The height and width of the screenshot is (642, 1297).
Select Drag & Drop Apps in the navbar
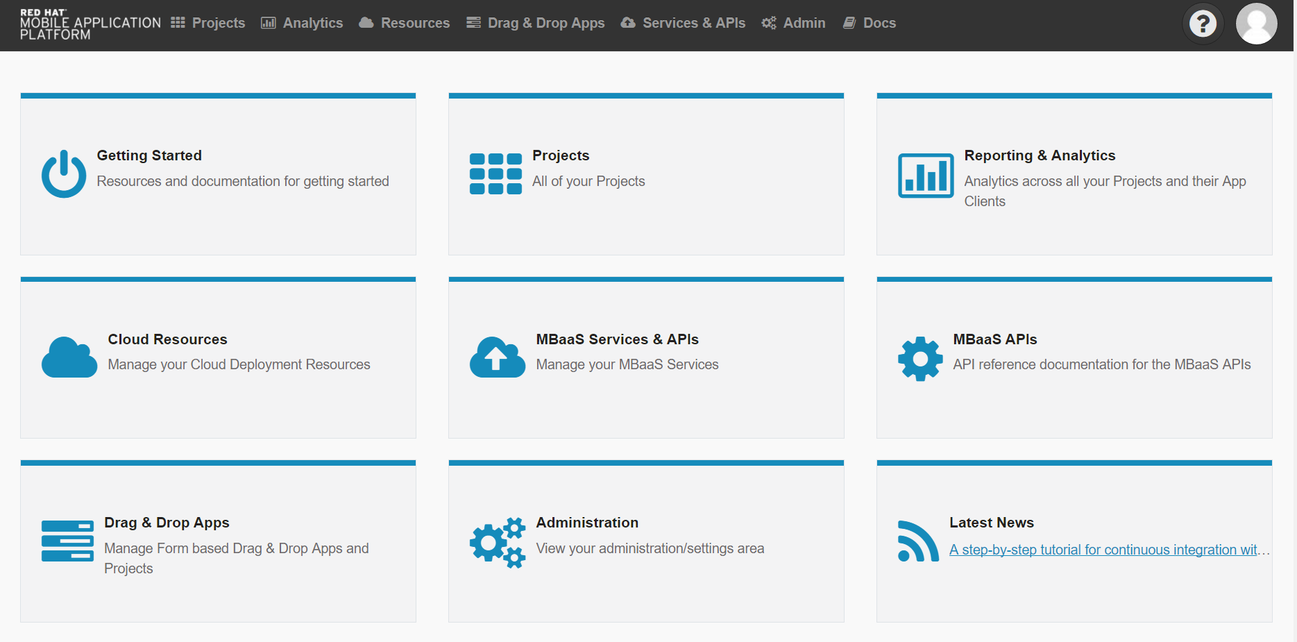click(536, 23)
